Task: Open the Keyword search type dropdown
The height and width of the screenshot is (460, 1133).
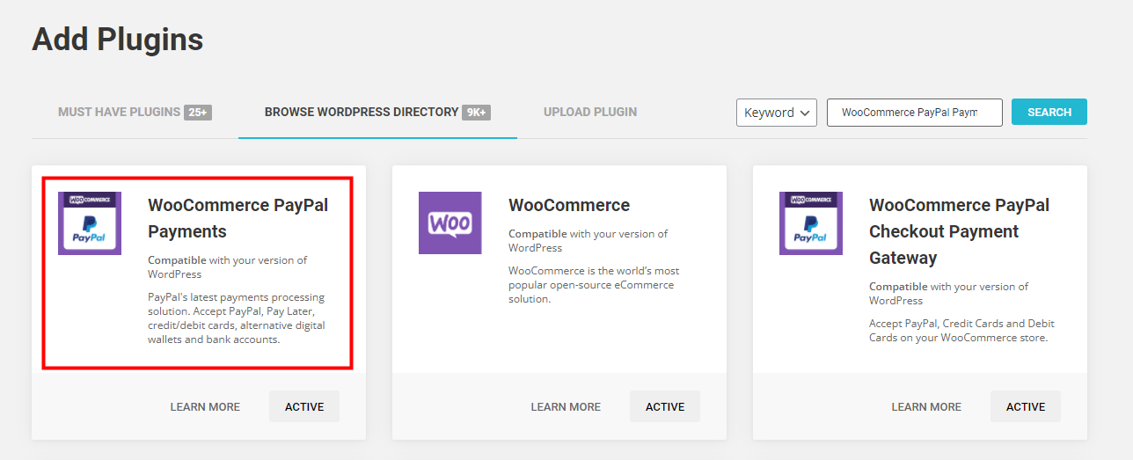Action: (x=777, y=113)
